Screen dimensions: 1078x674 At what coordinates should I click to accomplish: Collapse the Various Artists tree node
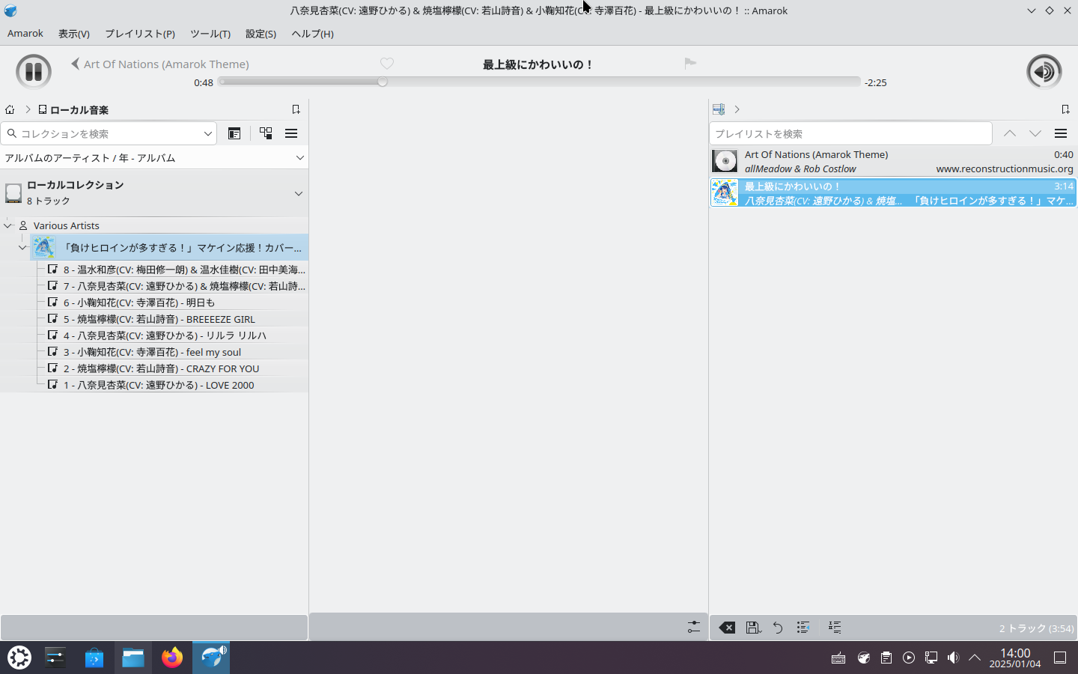tap(8, 225)
